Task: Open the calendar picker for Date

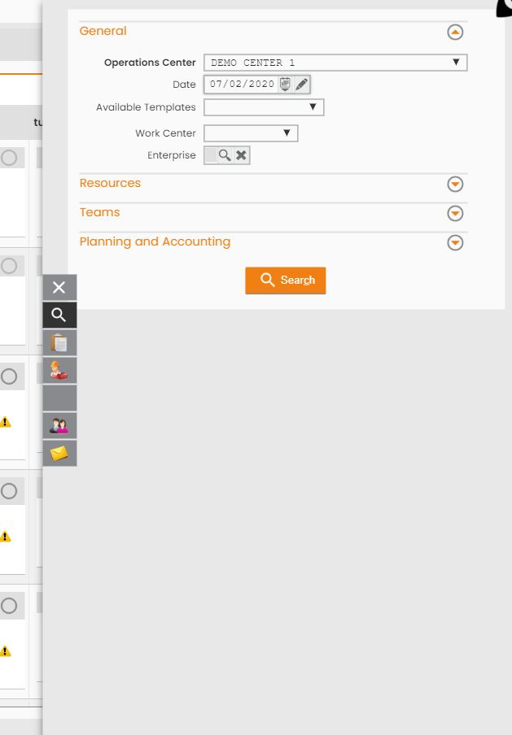Action: [x=285, y=85]
